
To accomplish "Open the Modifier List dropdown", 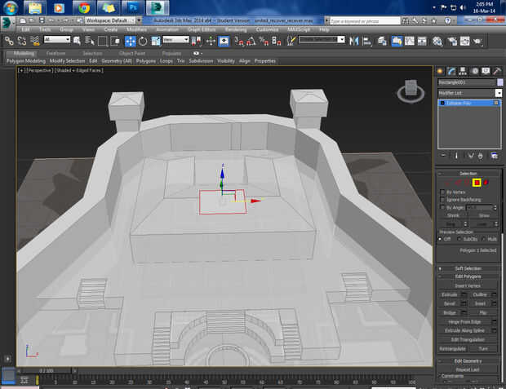I will [498, 93].
